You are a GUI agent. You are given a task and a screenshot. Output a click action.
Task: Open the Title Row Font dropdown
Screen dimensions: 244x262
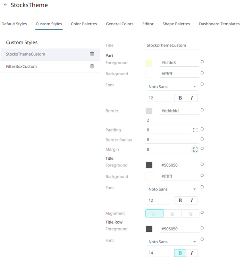pos(172,242)
